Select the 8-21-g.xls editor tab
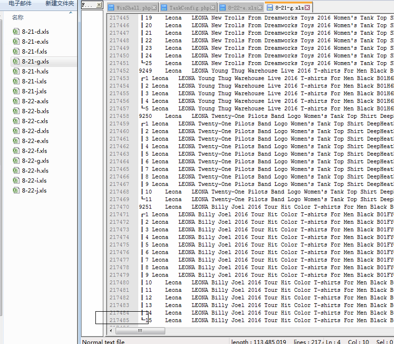Image resolution: width=394 pixels, height=344 pixels. click(290, 8)
